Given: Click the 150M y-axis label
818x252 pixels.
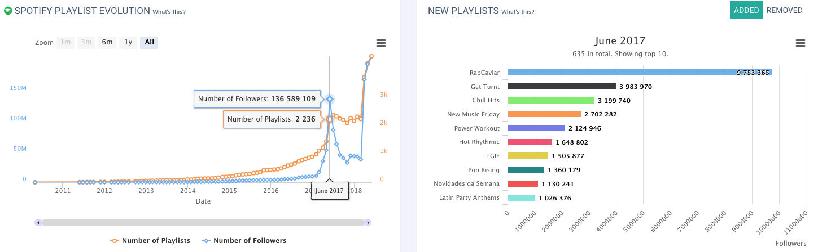Looking at the screenshot, I should tap(18, 88).
